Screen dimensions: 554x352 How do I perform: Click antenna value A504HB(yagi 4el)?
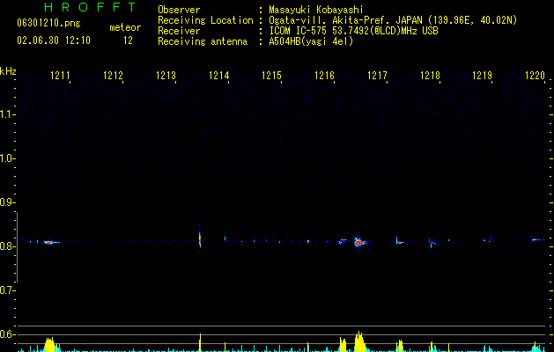point(311,41)
